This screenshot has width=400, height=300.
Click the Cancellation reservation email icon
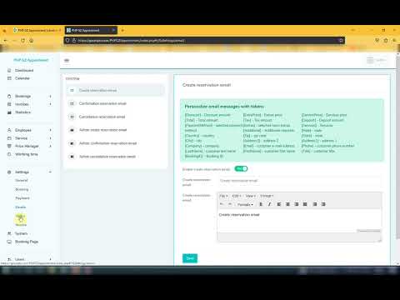click(x=72, y=117)
